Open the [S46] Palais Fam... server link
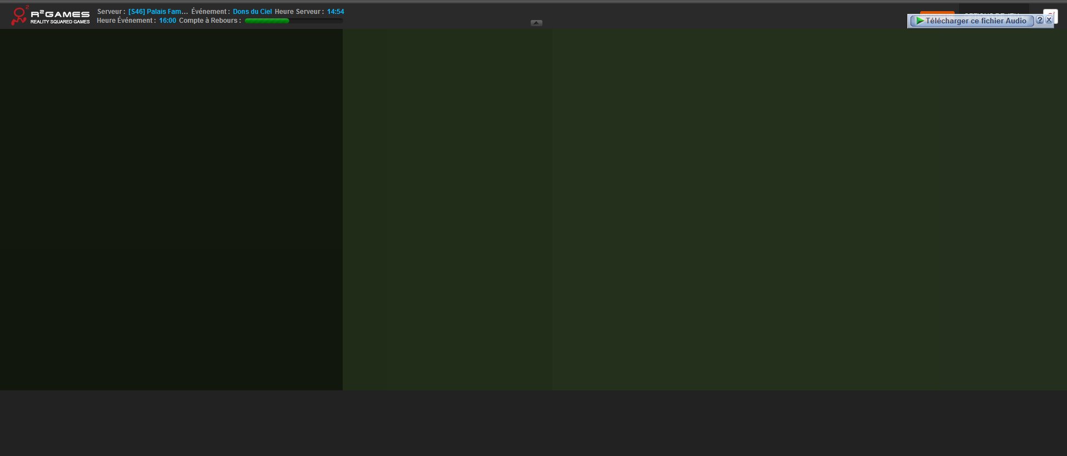Viewport: 1067px width, 456px height. pos(157,12)
